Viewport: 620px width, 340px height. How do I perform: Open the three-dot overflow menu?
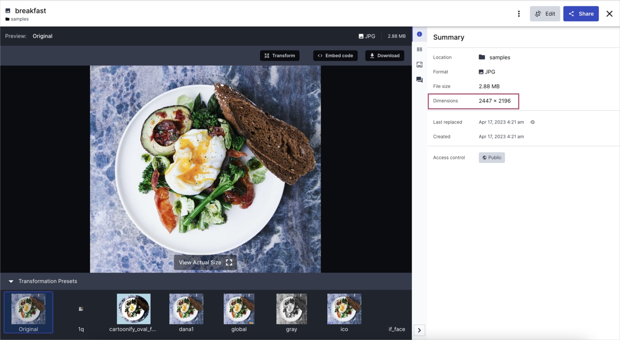[x=519, y=14]
